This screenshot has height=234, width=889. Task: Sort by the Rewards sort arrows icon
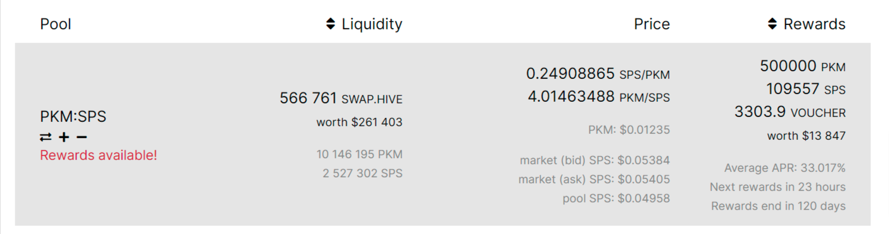pyautogui.click(x=772, y=24)
